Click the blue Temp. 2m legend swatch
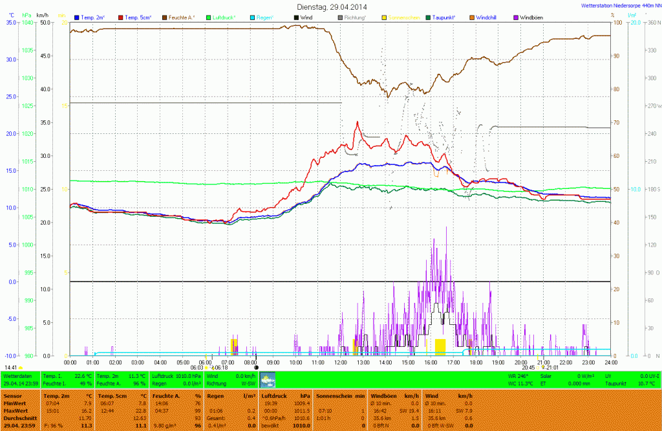The height and width of the screenshot is (431, 662). tap(77, 17)
